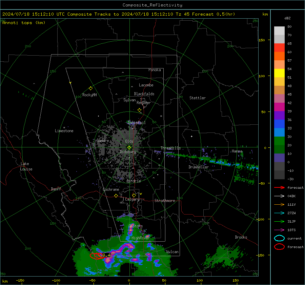This screenshot has width=305, height=285.
Task: Click the Strathmore city label
Action: (165, 201)
